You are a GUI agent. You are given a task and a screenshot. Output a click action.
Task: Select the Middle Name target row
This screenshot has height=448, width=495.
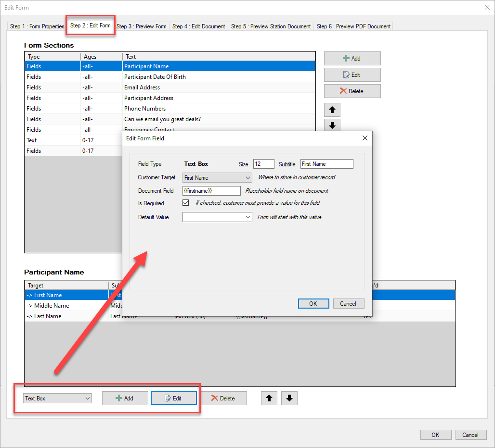[x=74, y=306]
